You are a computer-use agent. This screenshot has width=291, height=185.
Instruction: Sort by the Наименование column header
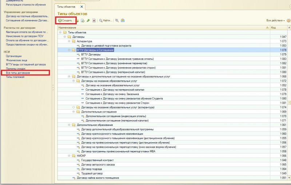click(x=164, y=28)
